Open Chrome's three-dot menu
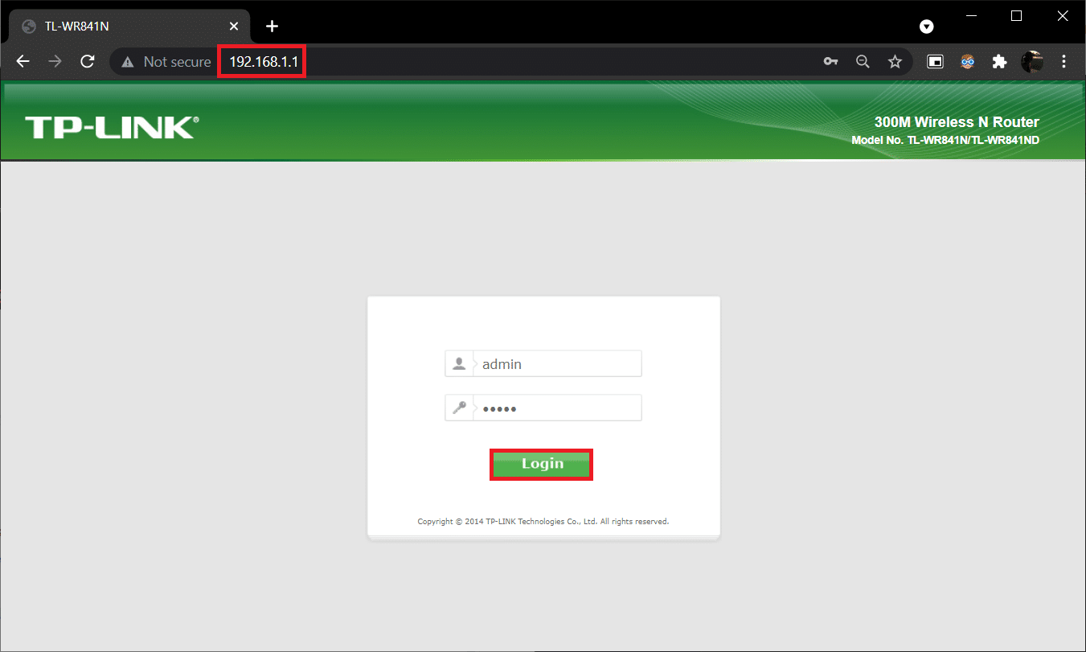This screenshot has height=652, width=1086. click(1063, 61)
